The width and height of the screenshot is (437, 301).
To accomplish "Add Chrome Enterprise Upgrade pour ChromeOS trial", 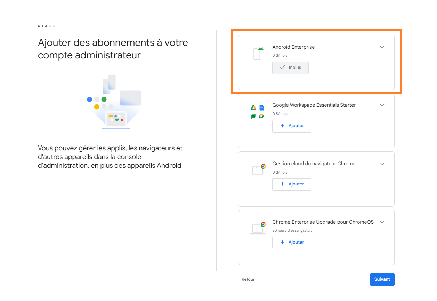I will click(x=292, y=243).
